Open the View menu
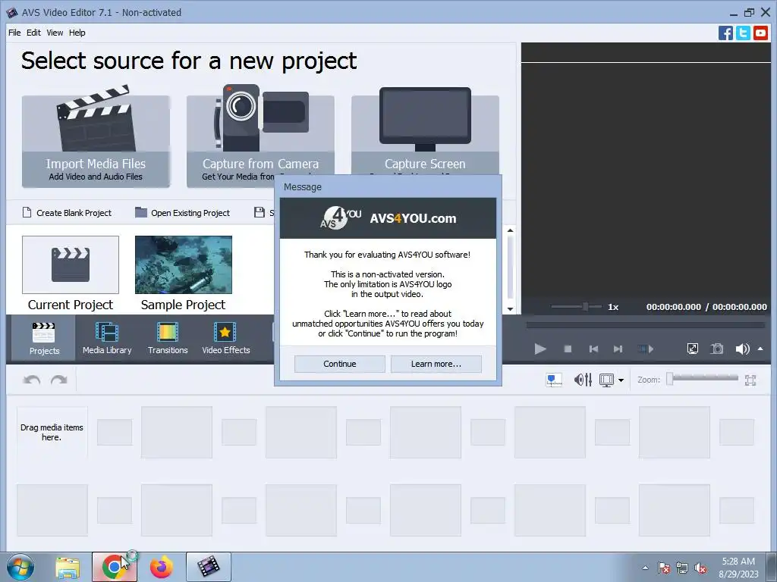The width and height of the screenshot is (777, 582). (x=55, y=33)
